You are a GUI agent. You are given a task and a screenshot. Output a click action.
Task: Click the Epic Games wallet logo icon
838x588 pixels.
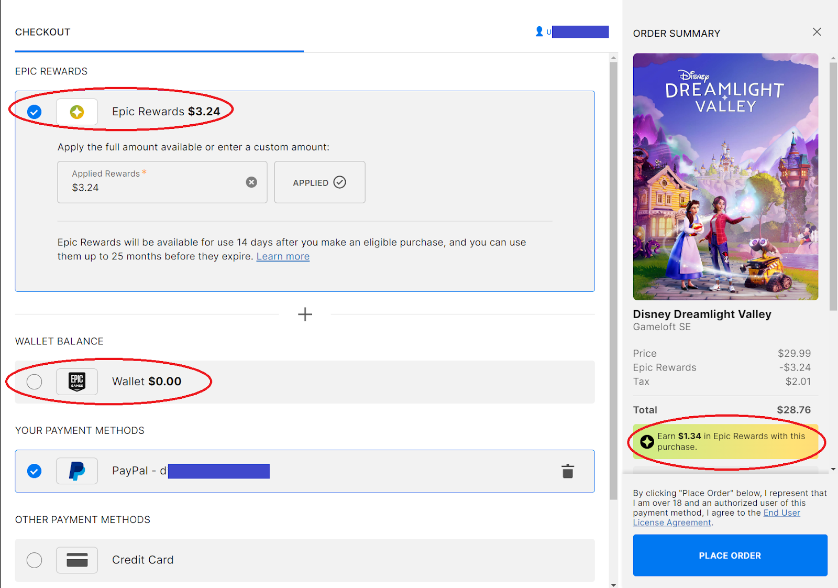tap(77, 382)
